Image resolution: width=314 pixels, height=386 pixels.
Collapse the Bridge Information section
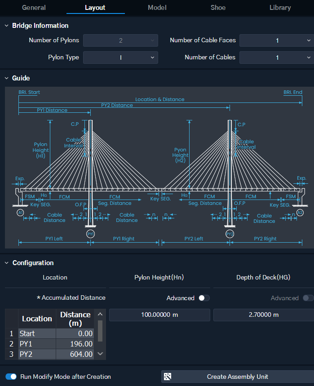[7, 26]
